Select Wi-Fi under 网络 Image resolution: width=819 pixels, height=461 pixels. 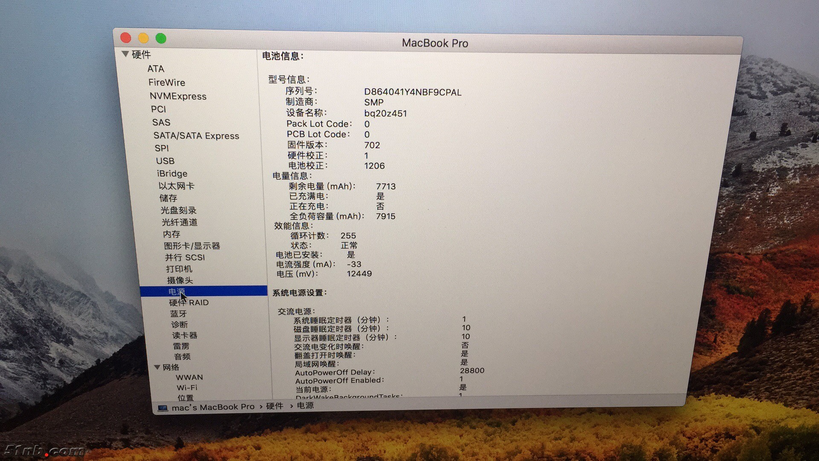(187, 388)
